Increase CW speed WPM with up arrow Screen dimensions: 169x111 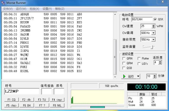point(153,25)
